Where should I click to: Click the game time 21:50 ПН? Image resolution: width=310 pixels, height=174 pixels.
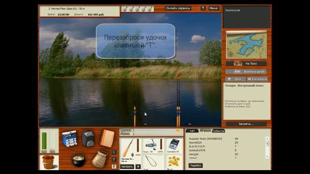(63, 14)
